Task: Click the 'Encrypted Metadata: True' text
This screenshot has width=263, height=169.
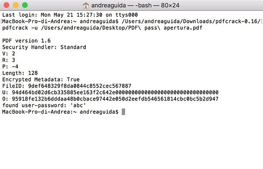Action: [x=41, y=79]
